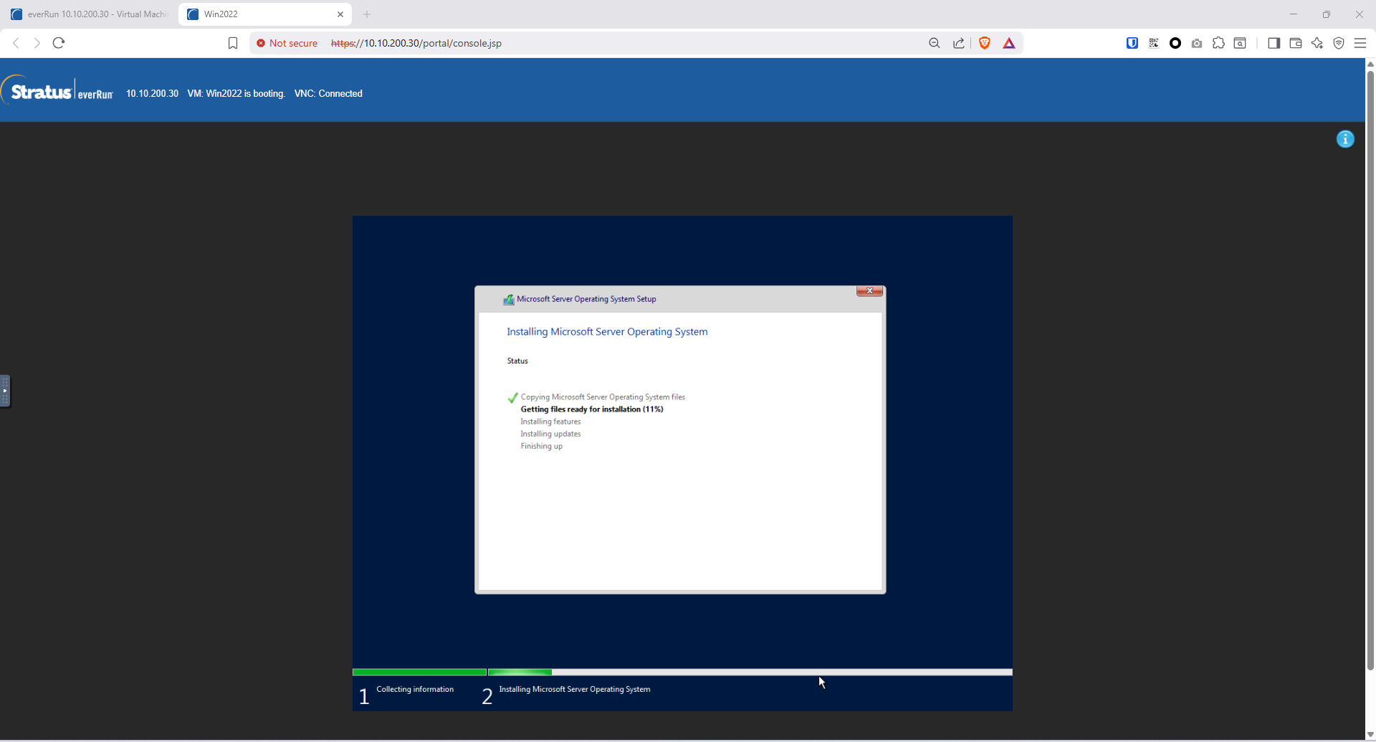Click the Not secure warning
The image size is (1376, 742).
pyautogui.click(x=287, y=43)
